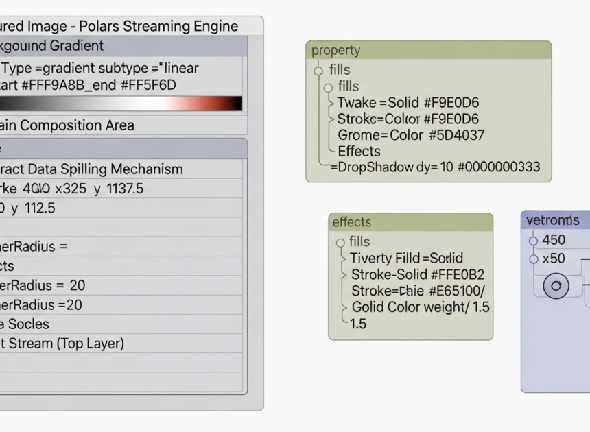Screen dimensions: 590x432
Task: Expand the Twake=Solid #F9E0D6 chevron
Action: coord(332,102)
